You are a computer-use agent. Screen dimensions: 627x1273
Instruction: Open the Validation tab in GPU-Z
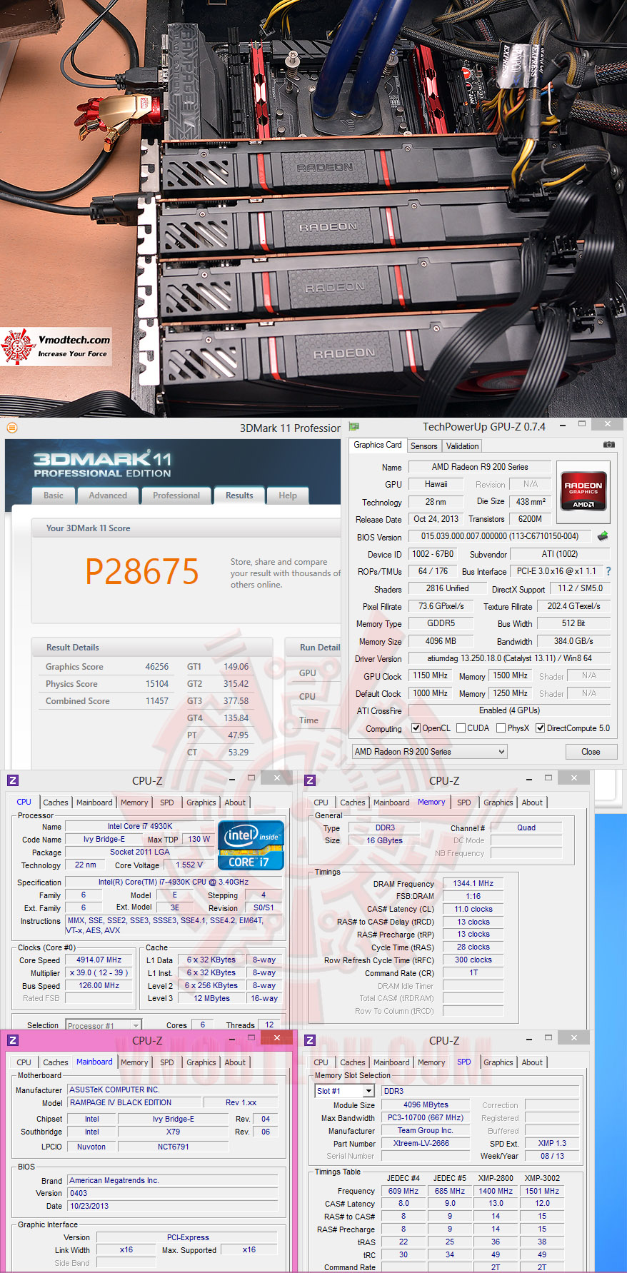[463, 446]
